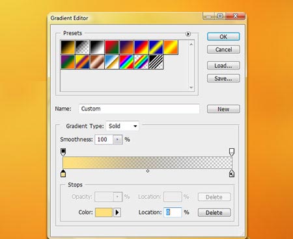Click the Save... button

223,79
